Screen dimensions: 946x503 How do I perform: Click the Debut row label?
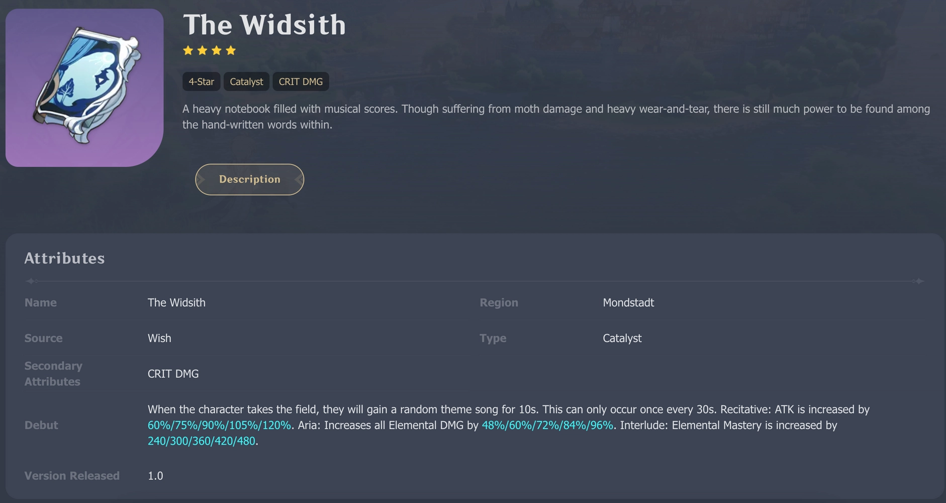click(41, 425)
